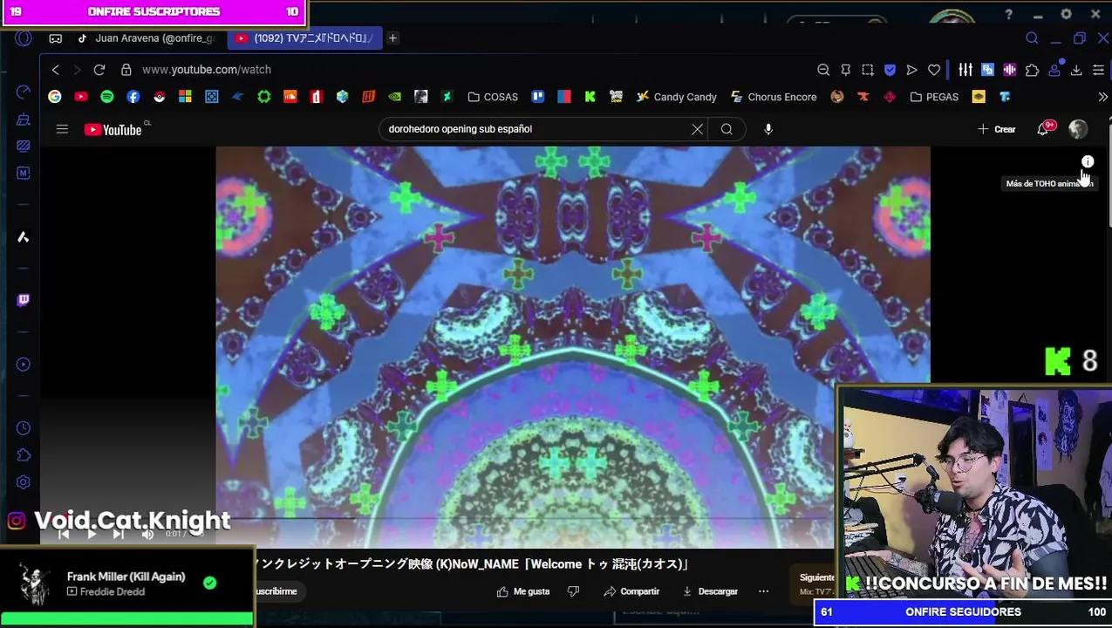The width and height of the screenshot is (1112, 628).
Task: Switch to the Juan Aravena TikTok tab
Action: 147,38
